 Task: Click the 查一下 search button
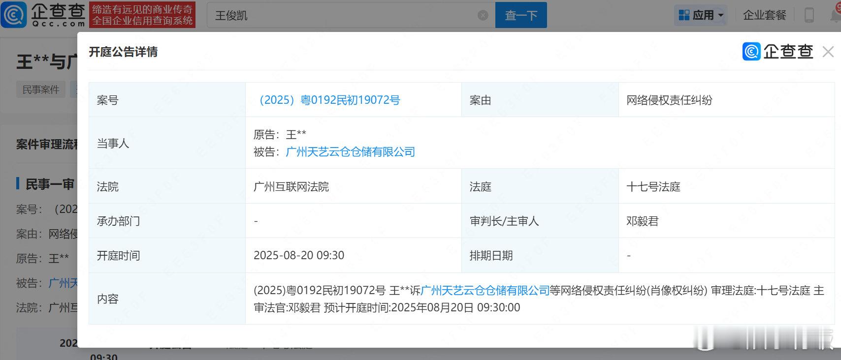521,15
